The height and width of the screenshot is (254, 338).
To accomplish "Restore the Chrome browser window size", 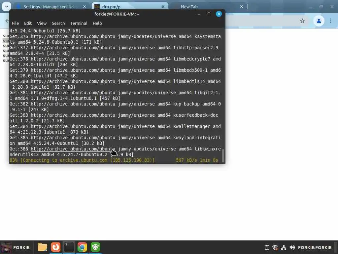I will click(321, 7).
